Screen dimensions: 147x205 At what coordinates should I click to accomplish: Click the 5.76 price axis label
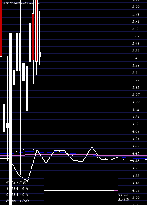136,29
